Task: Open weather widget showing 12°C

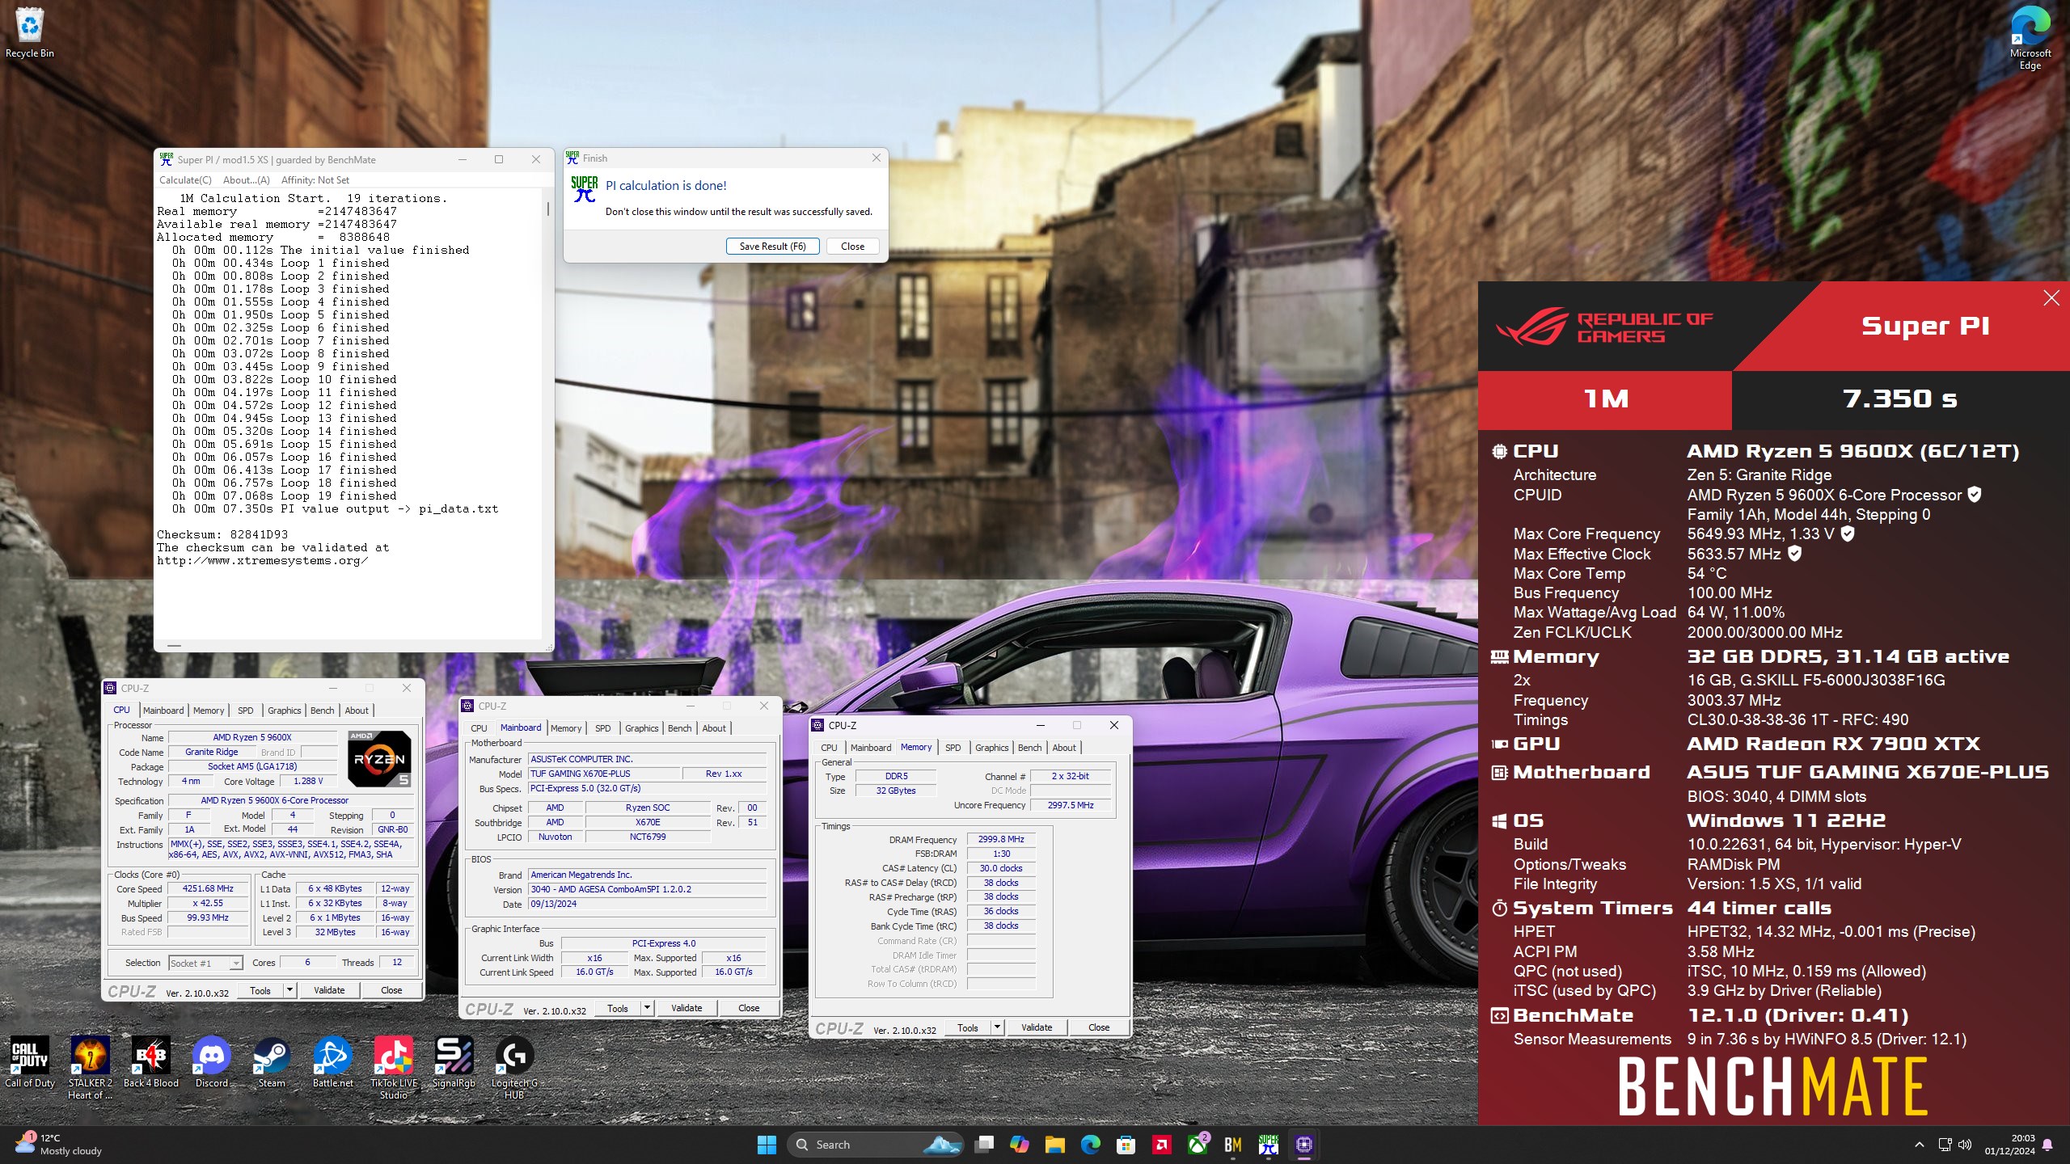Action: coord(58,1145)
